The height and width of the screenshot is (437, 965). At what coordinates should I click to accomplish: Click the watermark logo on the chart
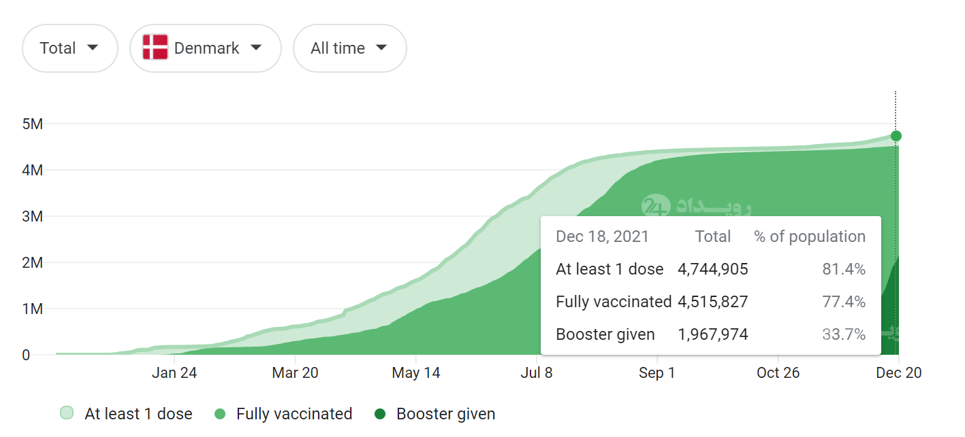click(656, 206)
